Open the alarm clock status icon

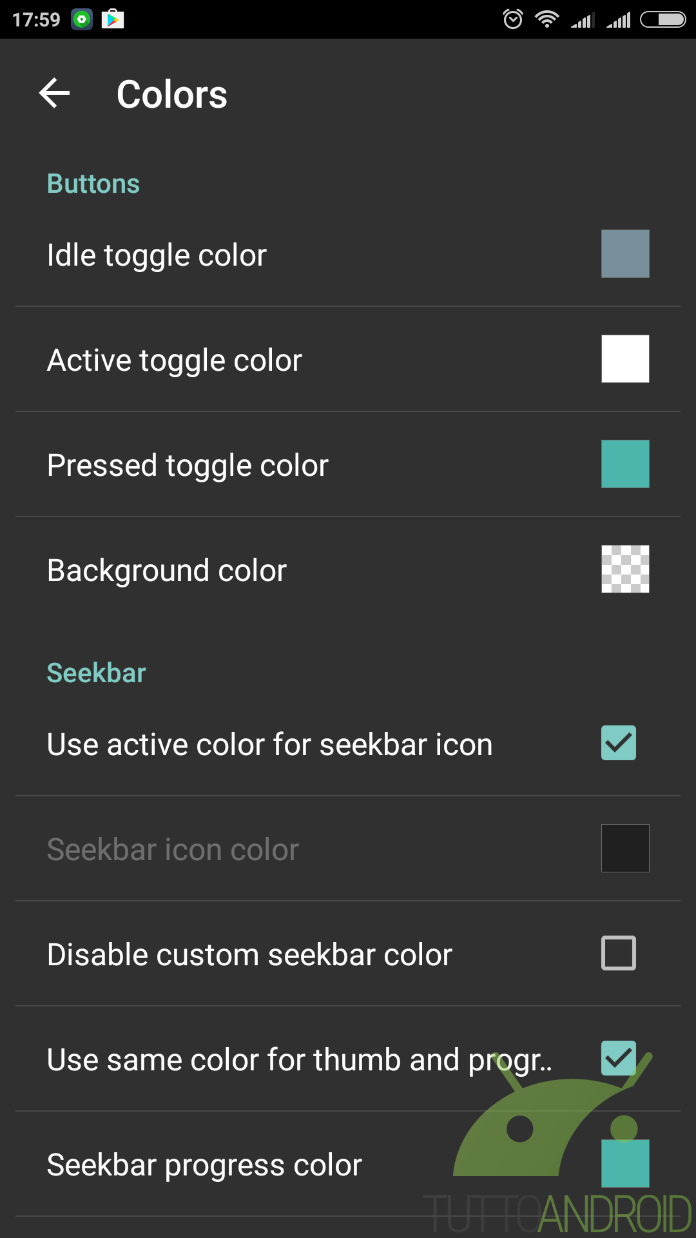point(513,19)
